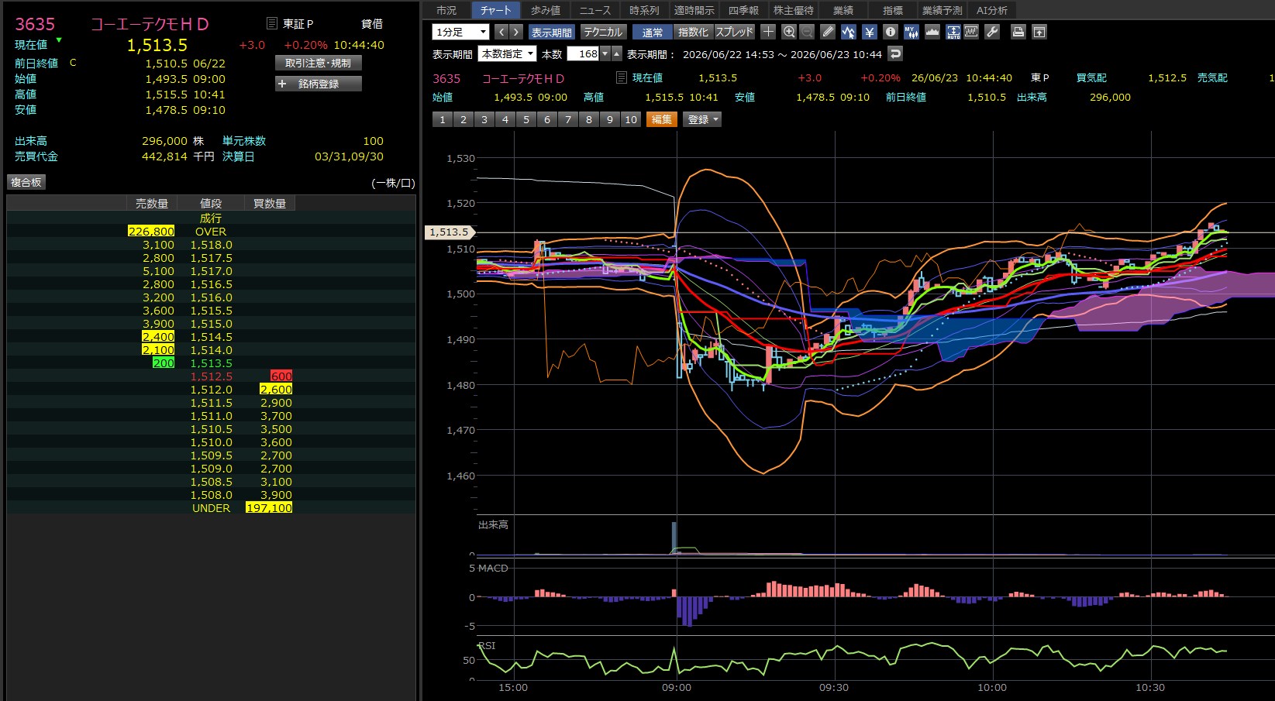Open the chart info icon

pyautogui.click(x=891, y=32)
